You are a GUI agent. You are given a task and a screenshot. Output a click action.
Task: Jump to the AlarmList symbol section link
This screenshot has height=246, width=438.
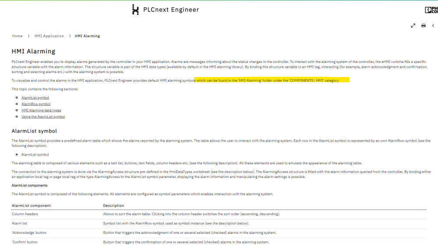[35, 98]
